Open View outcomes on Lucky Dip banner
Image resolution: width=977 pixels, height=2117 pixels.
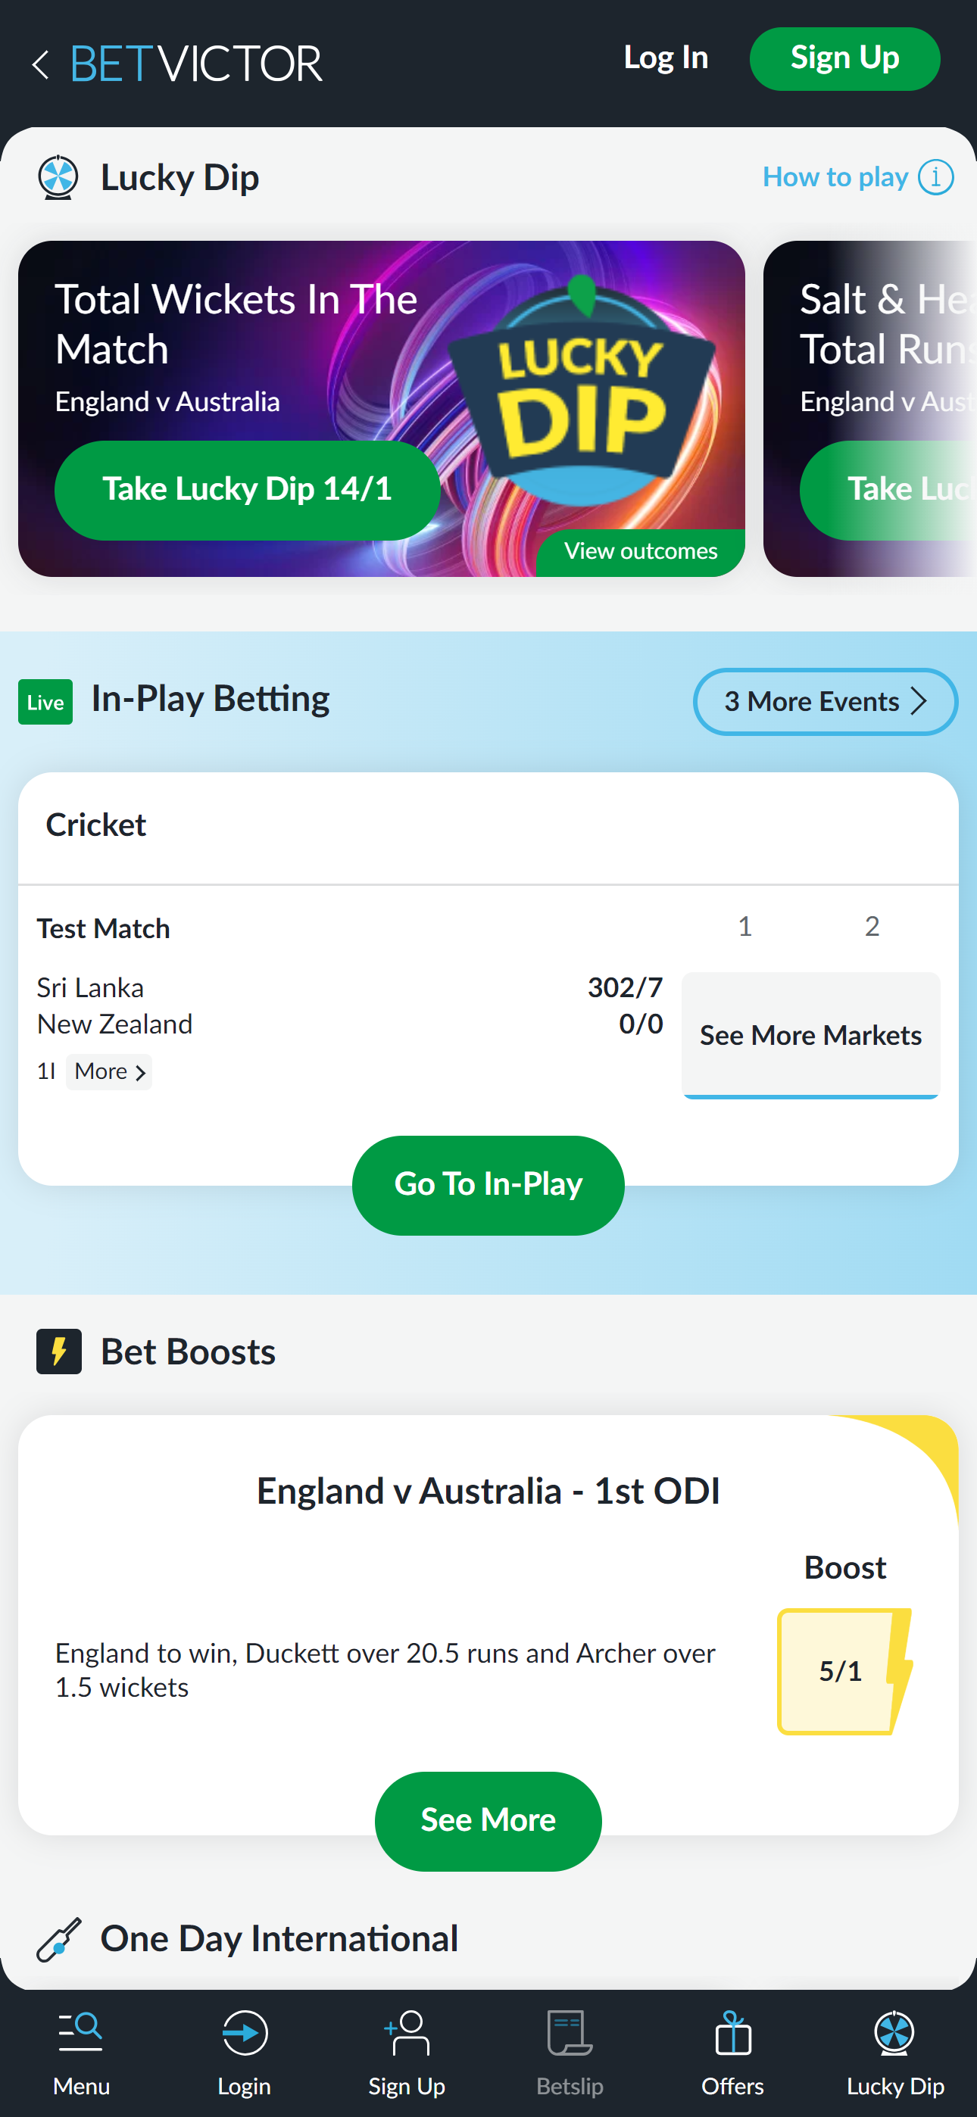coord(641,550)
